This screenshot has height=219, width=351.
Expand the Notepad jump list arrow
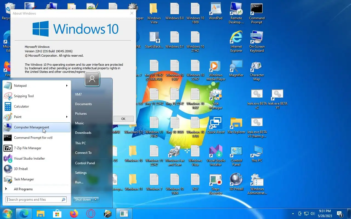tap(67, 86)
